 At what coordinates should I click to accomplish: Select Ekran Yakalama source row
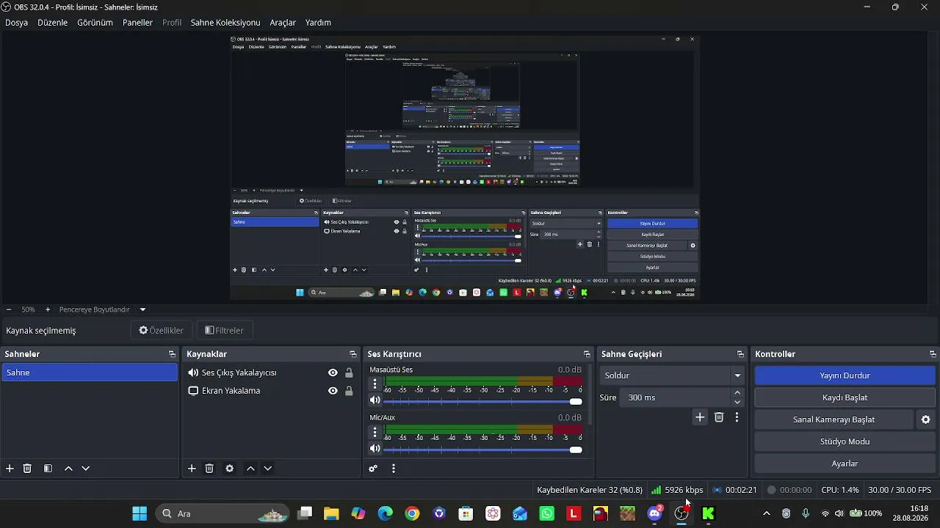point(272,391)
